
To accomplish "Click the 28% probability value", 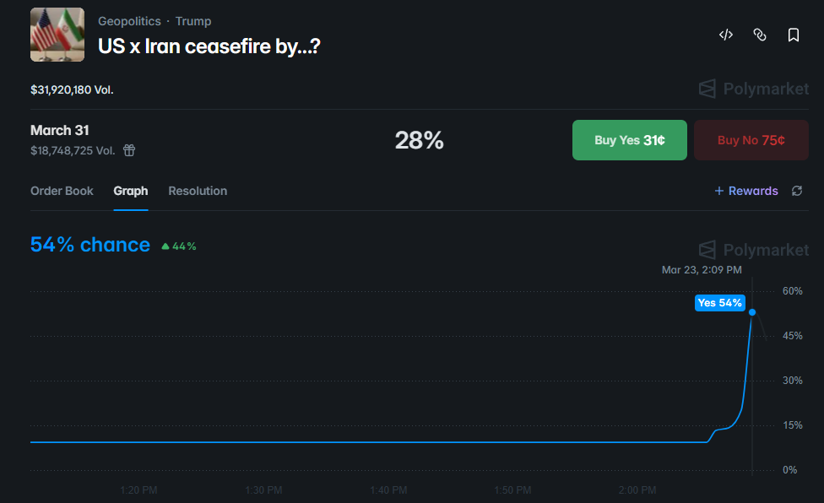I will 420,140.
